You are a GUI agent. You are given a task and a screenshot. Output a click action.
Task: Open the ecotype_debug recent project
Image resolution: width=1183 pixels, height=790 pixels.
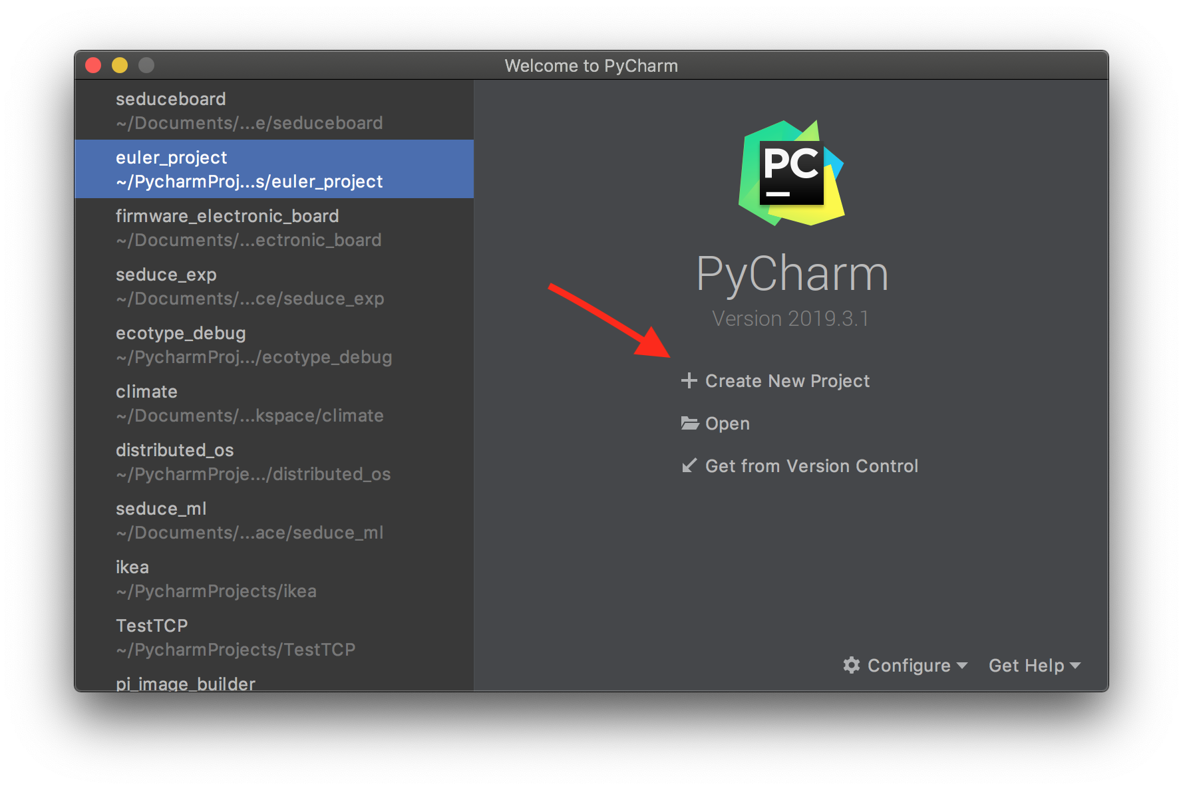point(274,344)
